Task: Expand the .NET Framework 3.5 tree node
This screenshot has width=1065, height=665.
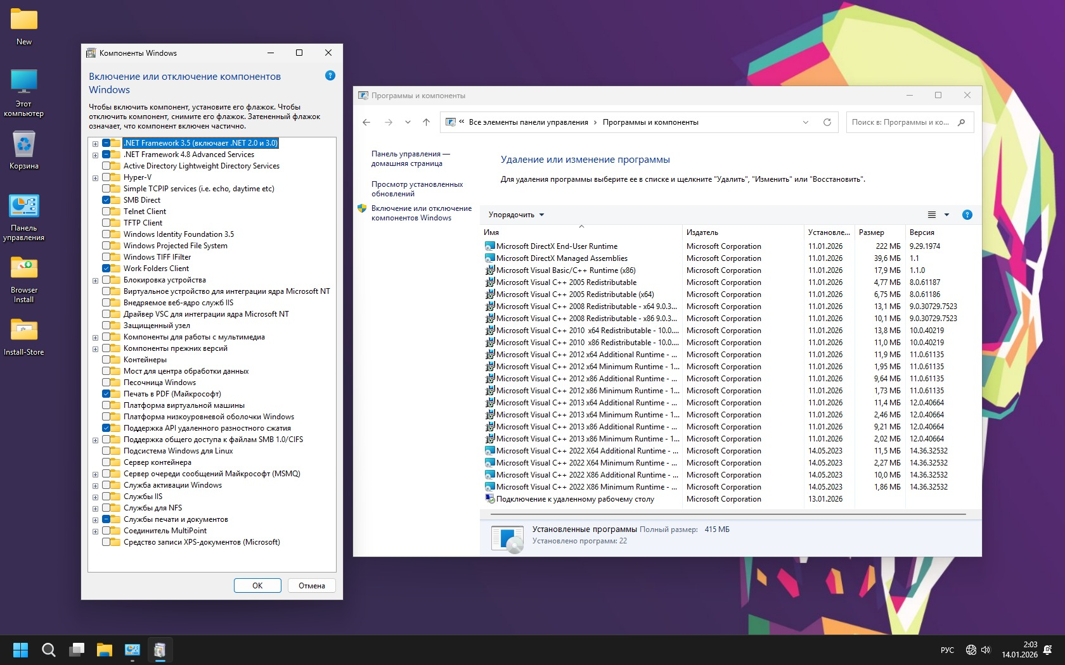Action: coord(95,144)
